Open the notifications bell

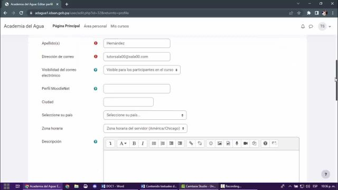(x=303, y=26)
